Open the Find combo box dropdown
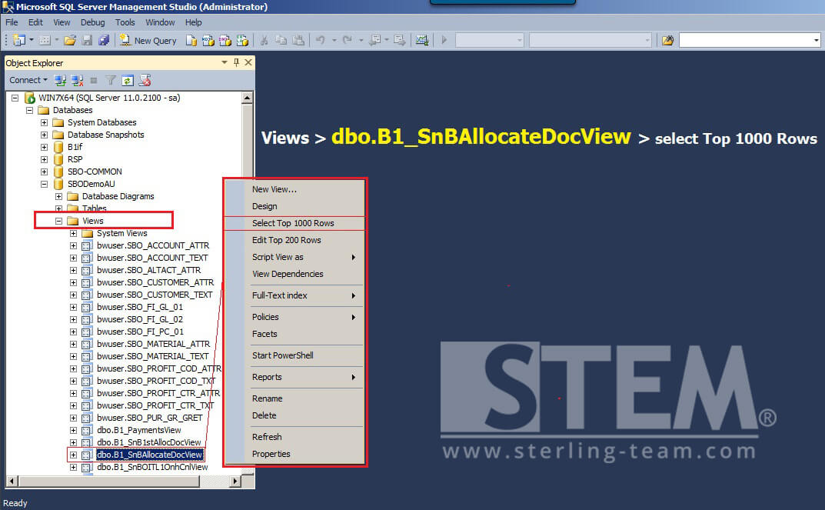Screen dimensions: 825x510 pyautogui.click(x=816, y=40)
